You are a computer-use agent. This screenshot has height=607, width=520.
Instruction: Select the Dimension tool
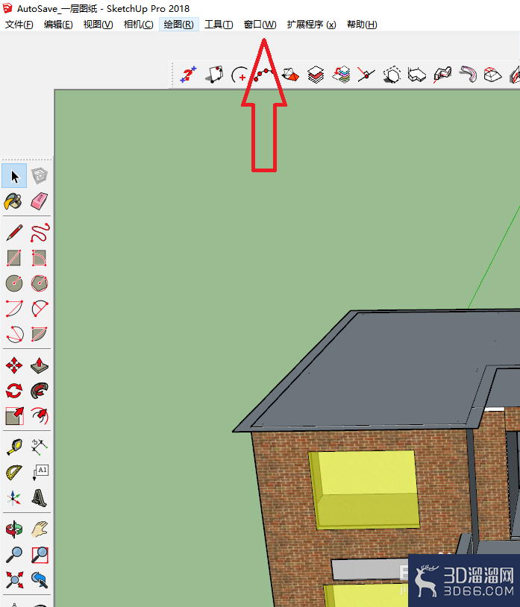click(40, 447)
